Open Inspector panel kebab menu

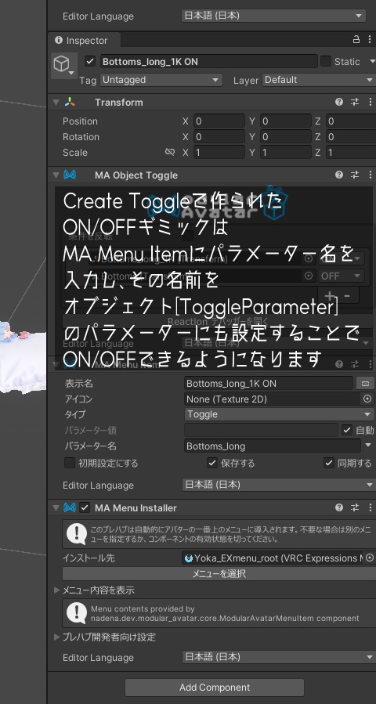point(370,39)
